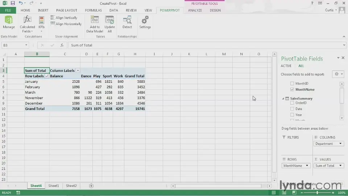
Task: Switch to the INSERT tab
Action: [43, 10]
